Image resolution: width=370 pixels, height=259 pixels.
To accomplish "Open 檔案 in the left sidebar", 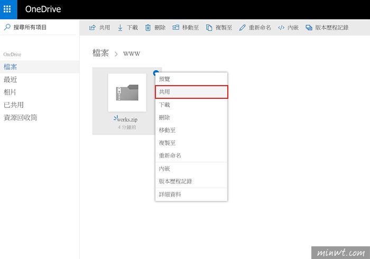I will [x=40, y=67].
